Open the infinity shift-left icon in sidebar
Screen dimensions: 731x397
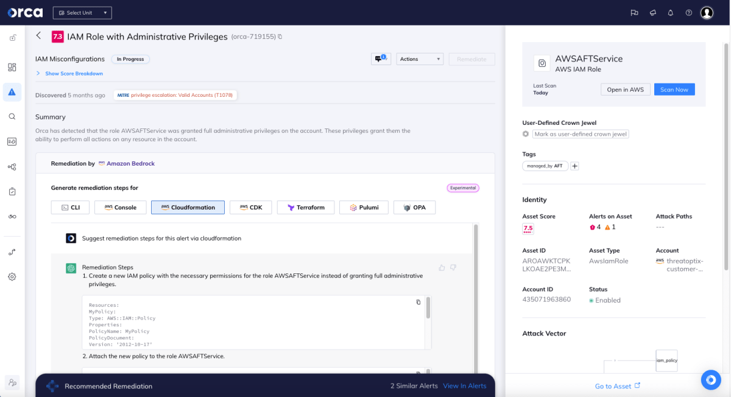click(x=12, y=217)
